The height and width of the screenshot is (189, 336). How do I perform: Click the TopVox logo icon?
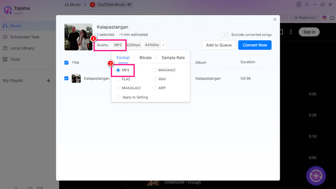[8, 10]
